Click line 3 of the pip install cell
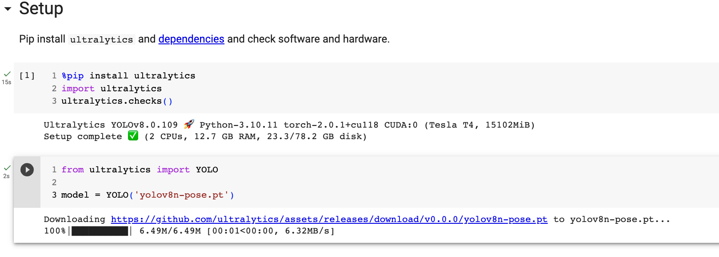Image resolution: width=719 pixels, height=257 pixels. point(116,101)
